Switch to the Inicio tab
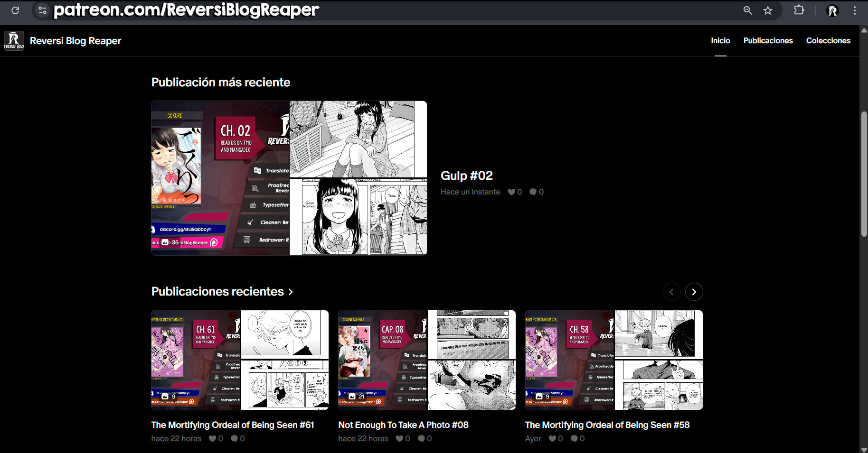Viewport: 868px width, 453px height. click(x=720, y=41)
